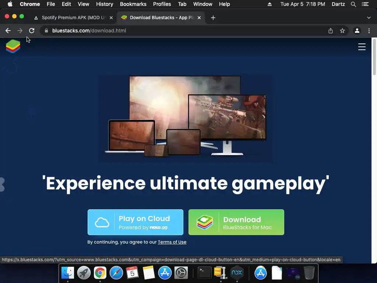Open Chrome's three-dot menu
This screenshot has height=283, width=377.
tap(369, 31)
